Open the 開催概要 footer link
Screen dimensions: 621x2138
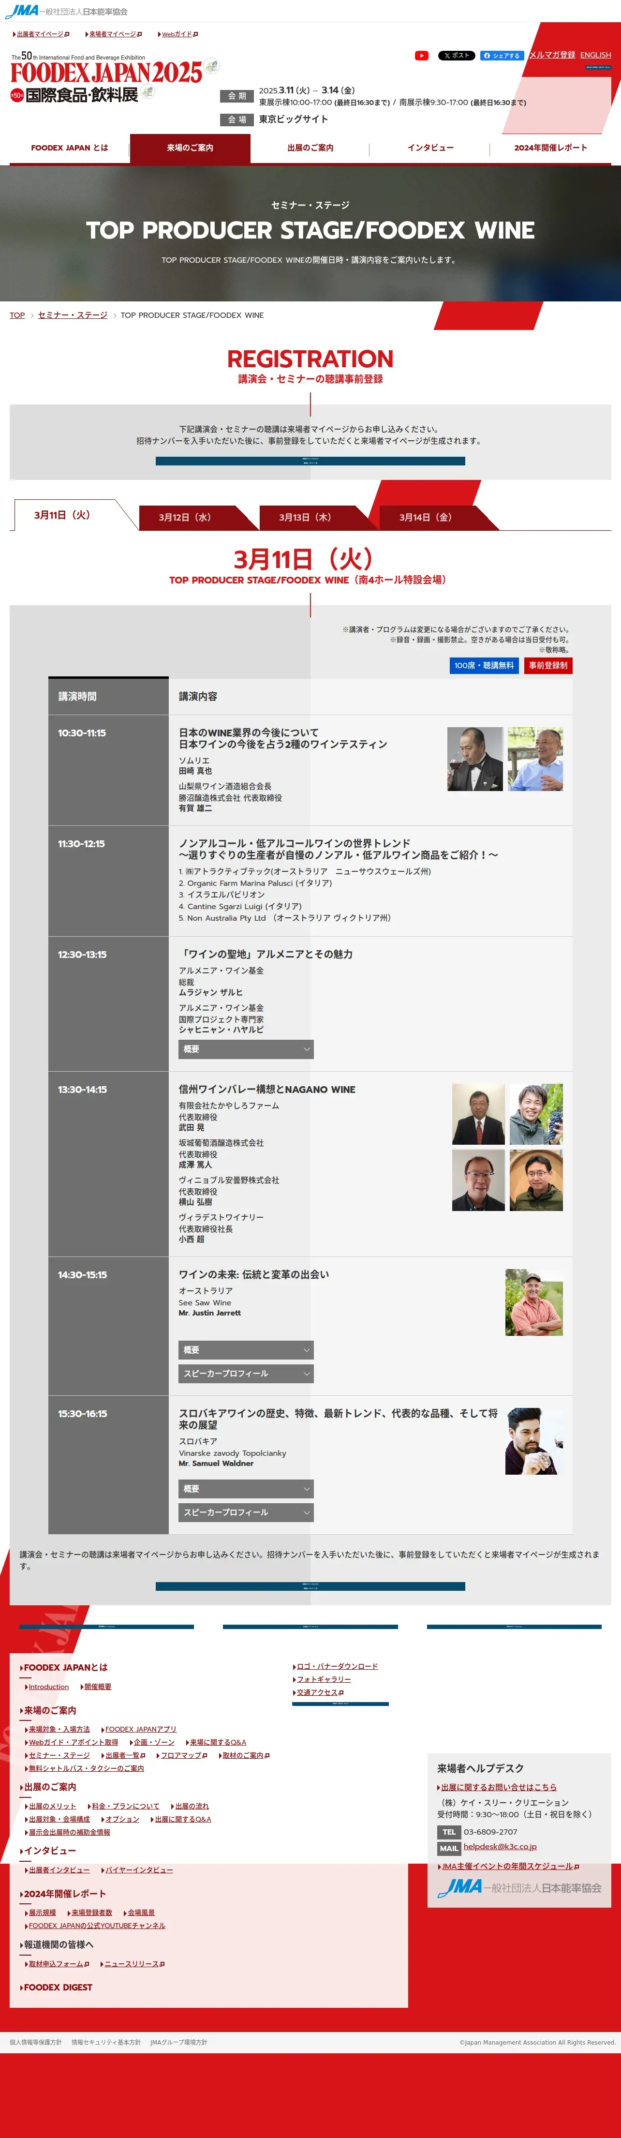click(x=97, y=1688)
